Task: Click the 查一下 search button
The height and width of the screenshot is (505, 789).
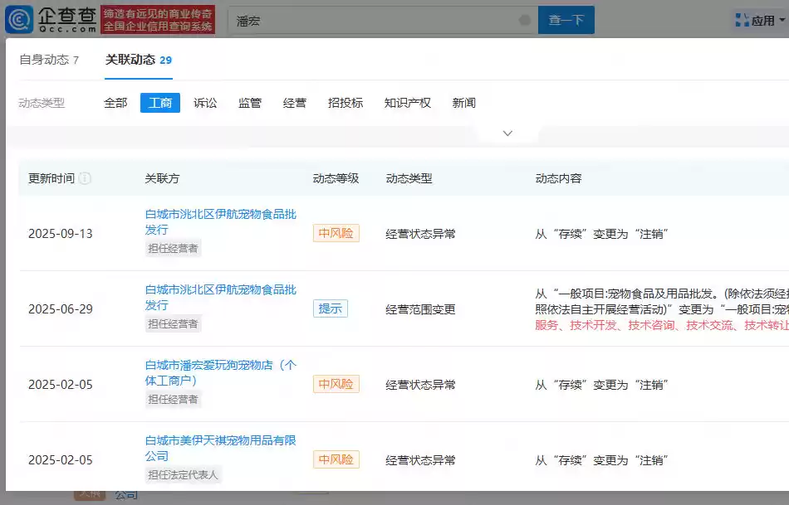Action: tap(566, 19)
